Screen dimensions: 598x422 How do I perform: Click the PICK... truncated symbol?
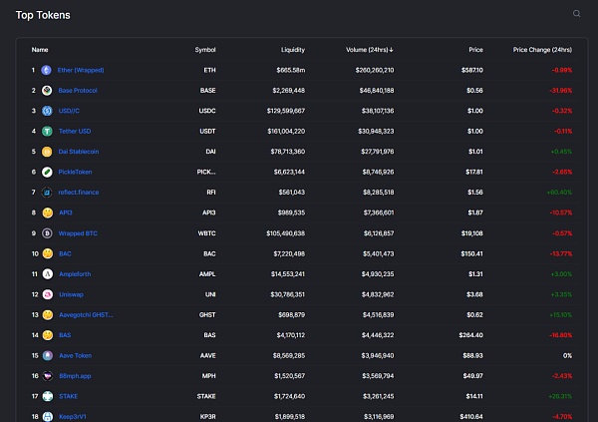(206, 172)
